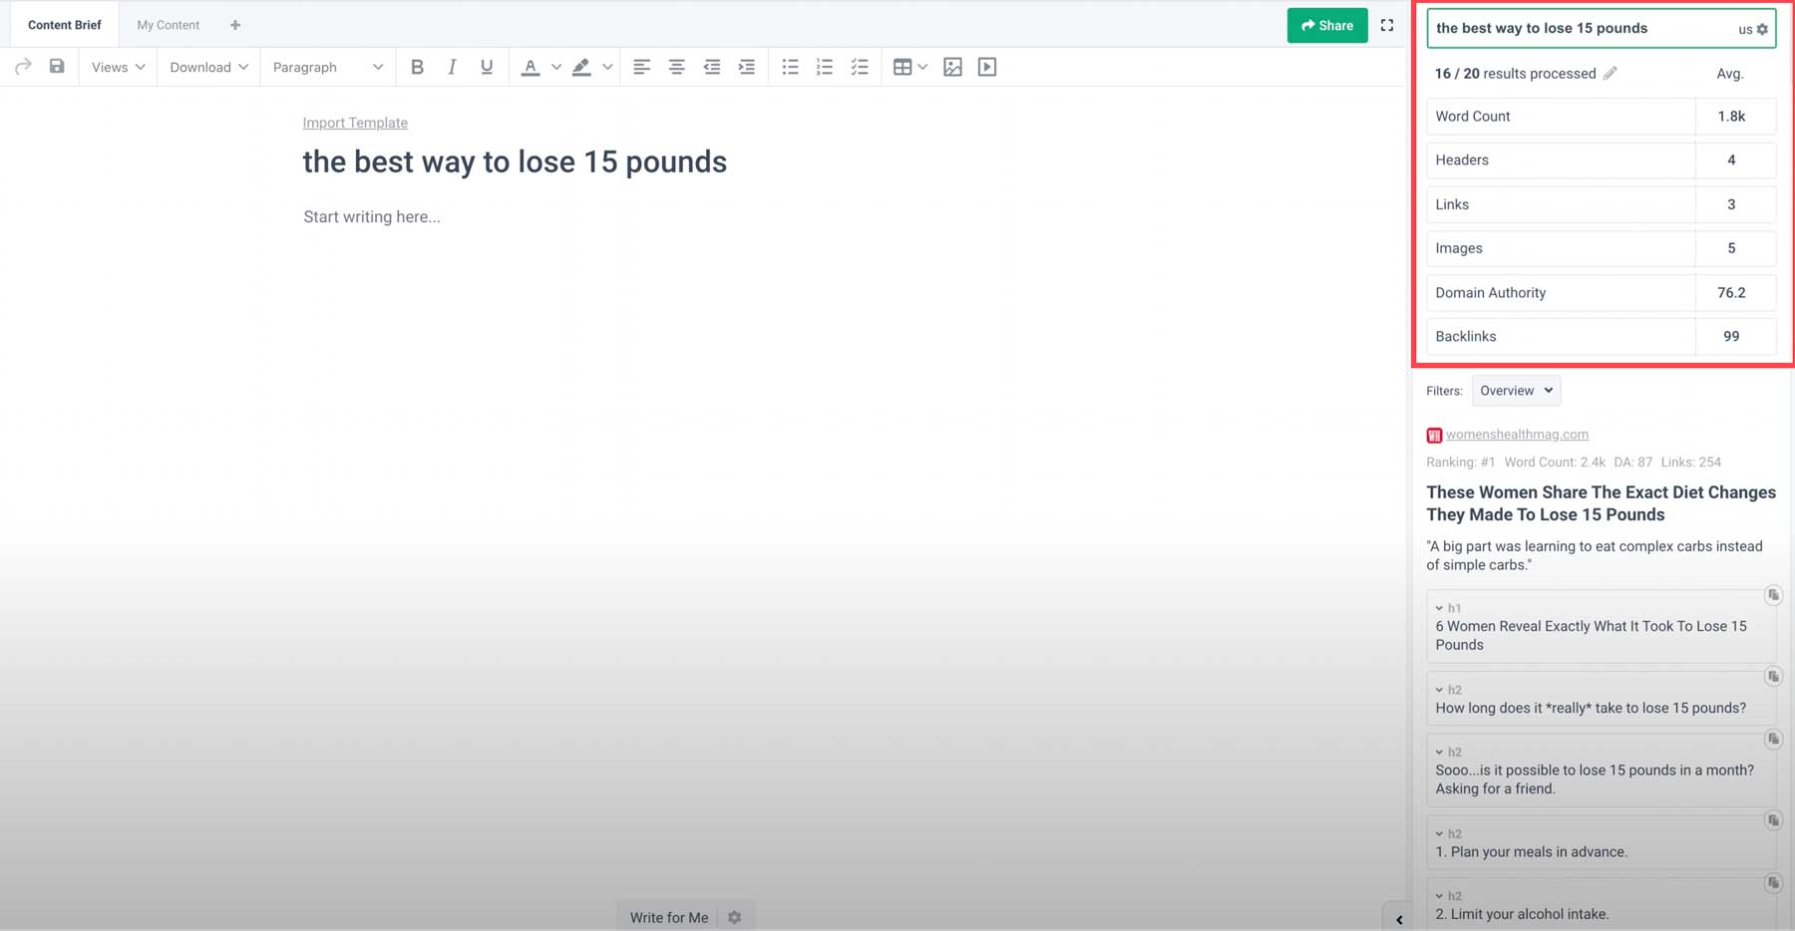This screenshot has width=1795, height=931.
Task: Insert a table into the editor
Action: [902, 67]
